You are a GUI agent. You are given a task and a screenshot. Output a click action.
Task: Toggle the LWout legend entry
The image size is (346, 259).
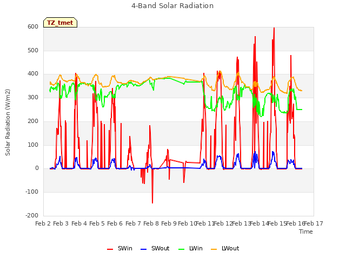(x=225, y=248)
